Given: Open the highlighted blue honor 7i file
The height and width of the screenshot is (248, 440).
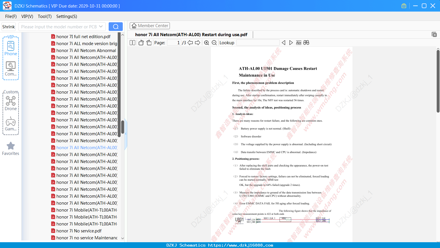Looking at the screenshot, I should (84, 148).
